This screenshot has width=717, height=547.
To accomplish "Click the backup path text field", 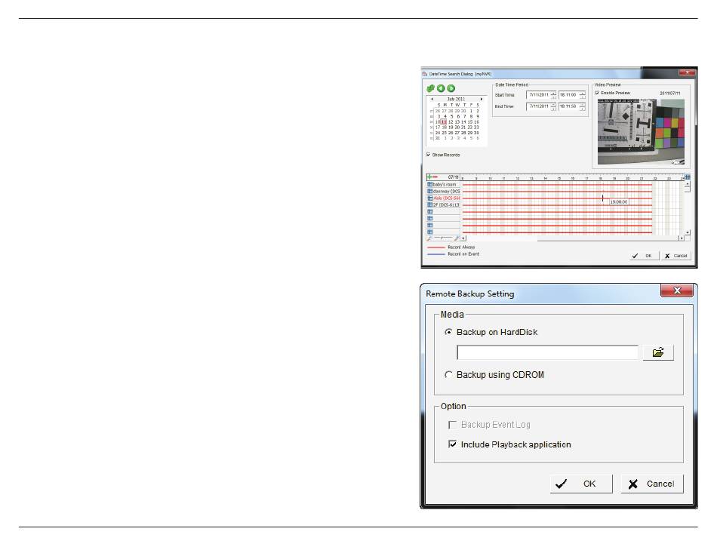I will [x=547, y=353].
